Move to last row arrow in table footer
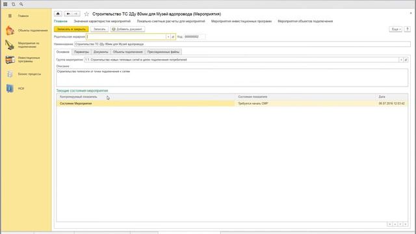The width and height of the screenshot is (416, 234). pyautogui.click(x=406, y=224)
